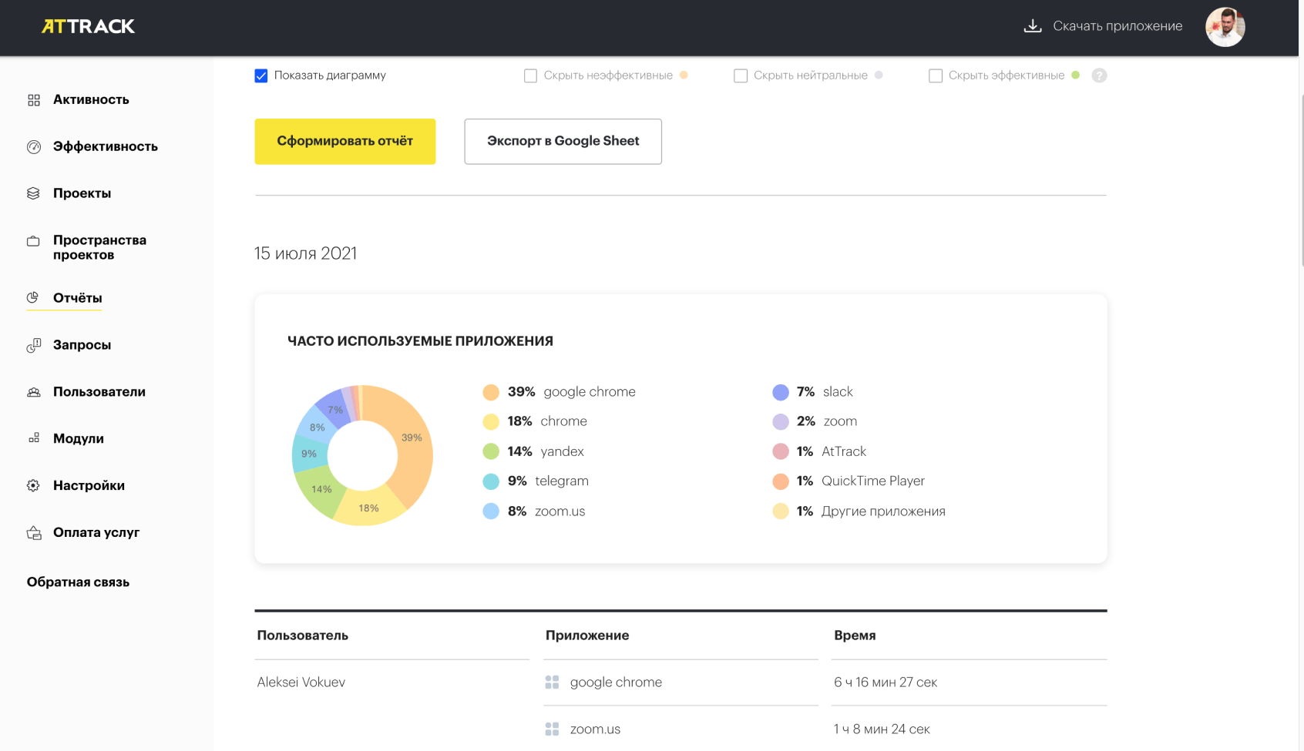Go to Пользователи page
This screenshot has height=751, width=1304.
pos(99,392)
